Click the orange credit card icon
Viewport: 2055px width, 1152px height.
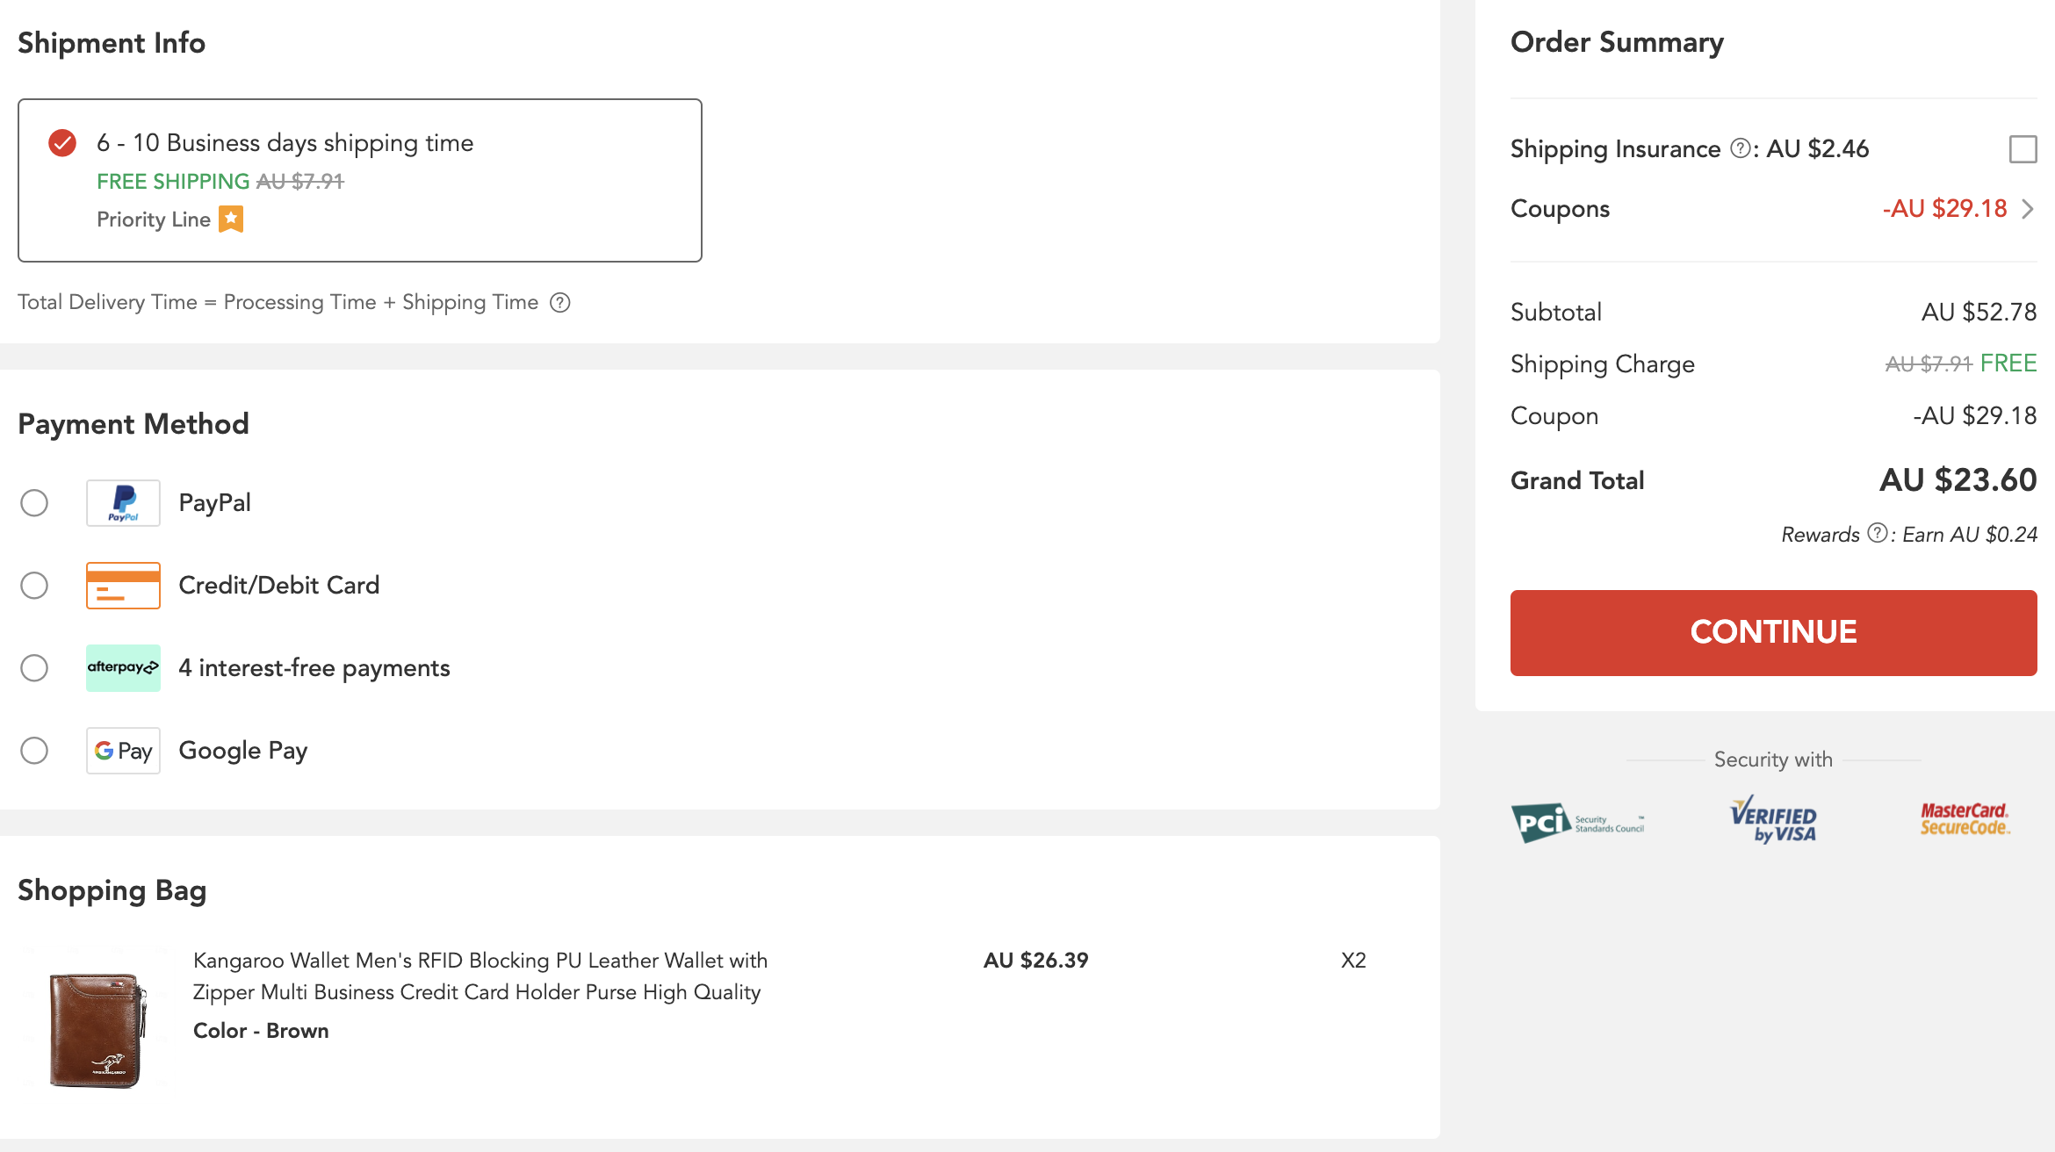pyautogui.click(x=123, y=586)
